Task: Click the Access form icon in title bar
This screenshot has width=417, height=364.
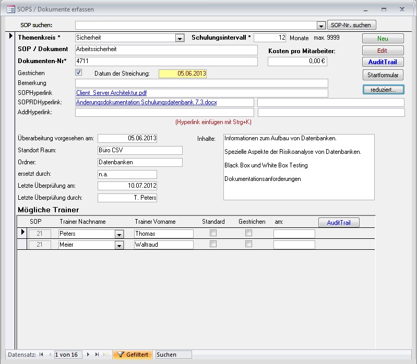Action: tap(10, 9)
